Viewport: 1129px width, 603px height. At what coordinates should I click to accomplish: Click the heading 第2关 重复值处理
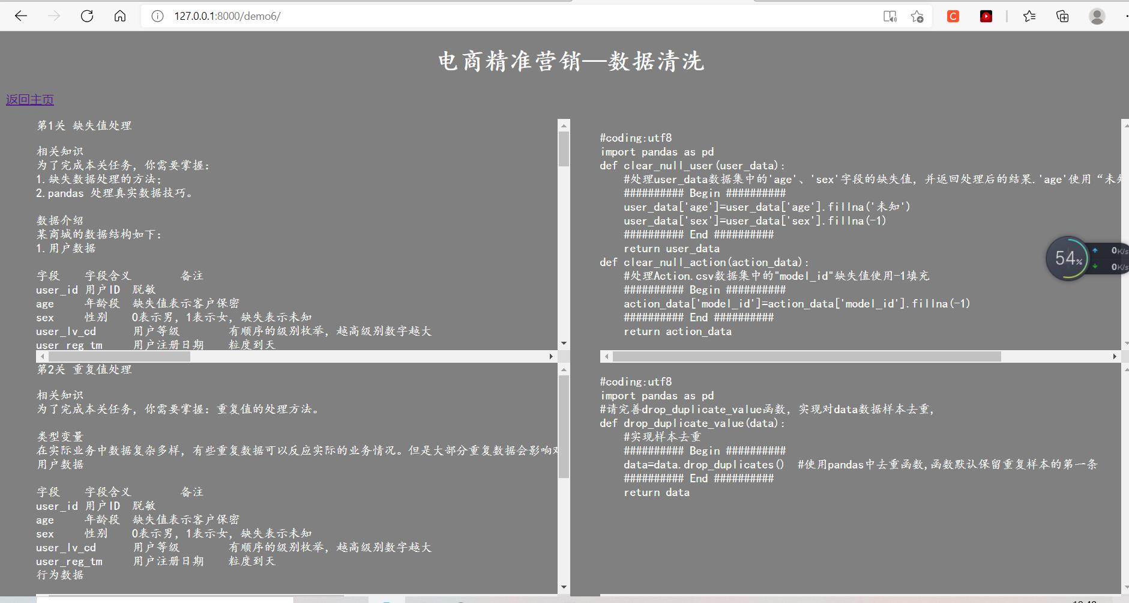tap(84, 369)
